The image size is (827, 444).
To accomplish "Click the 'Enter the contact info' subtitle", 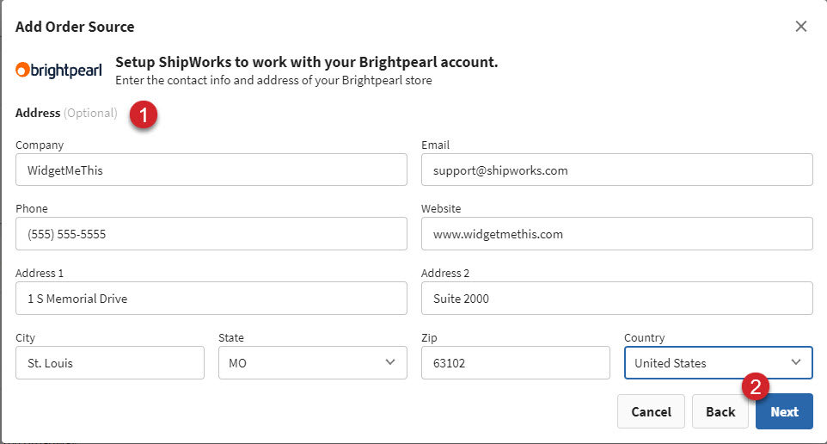I will 273,80.
